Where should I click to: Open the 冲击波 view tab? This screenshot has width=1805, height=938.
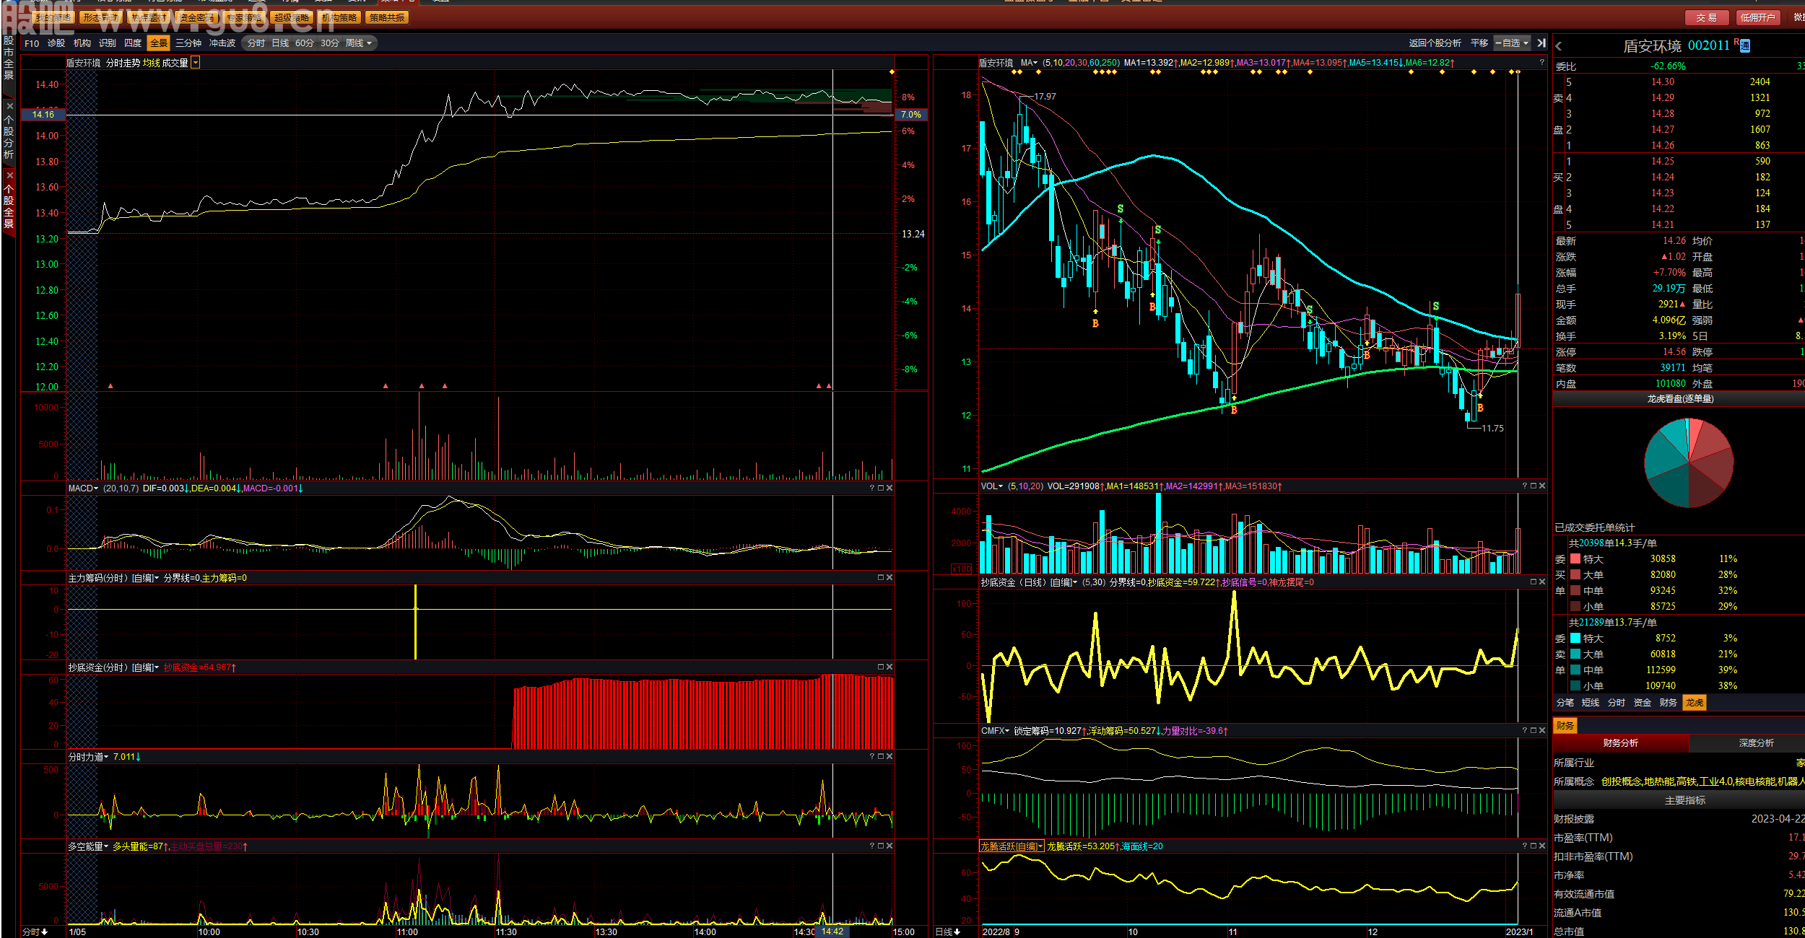tap(222, 43)
